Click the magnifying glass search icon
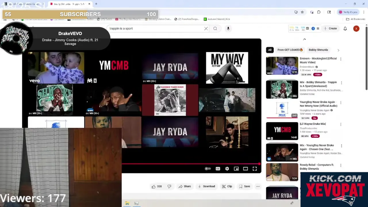The image size is (368, 207). tap(215, 28)
